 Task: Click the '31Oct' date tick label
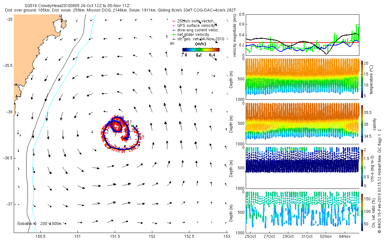click(x=307, y=236)
